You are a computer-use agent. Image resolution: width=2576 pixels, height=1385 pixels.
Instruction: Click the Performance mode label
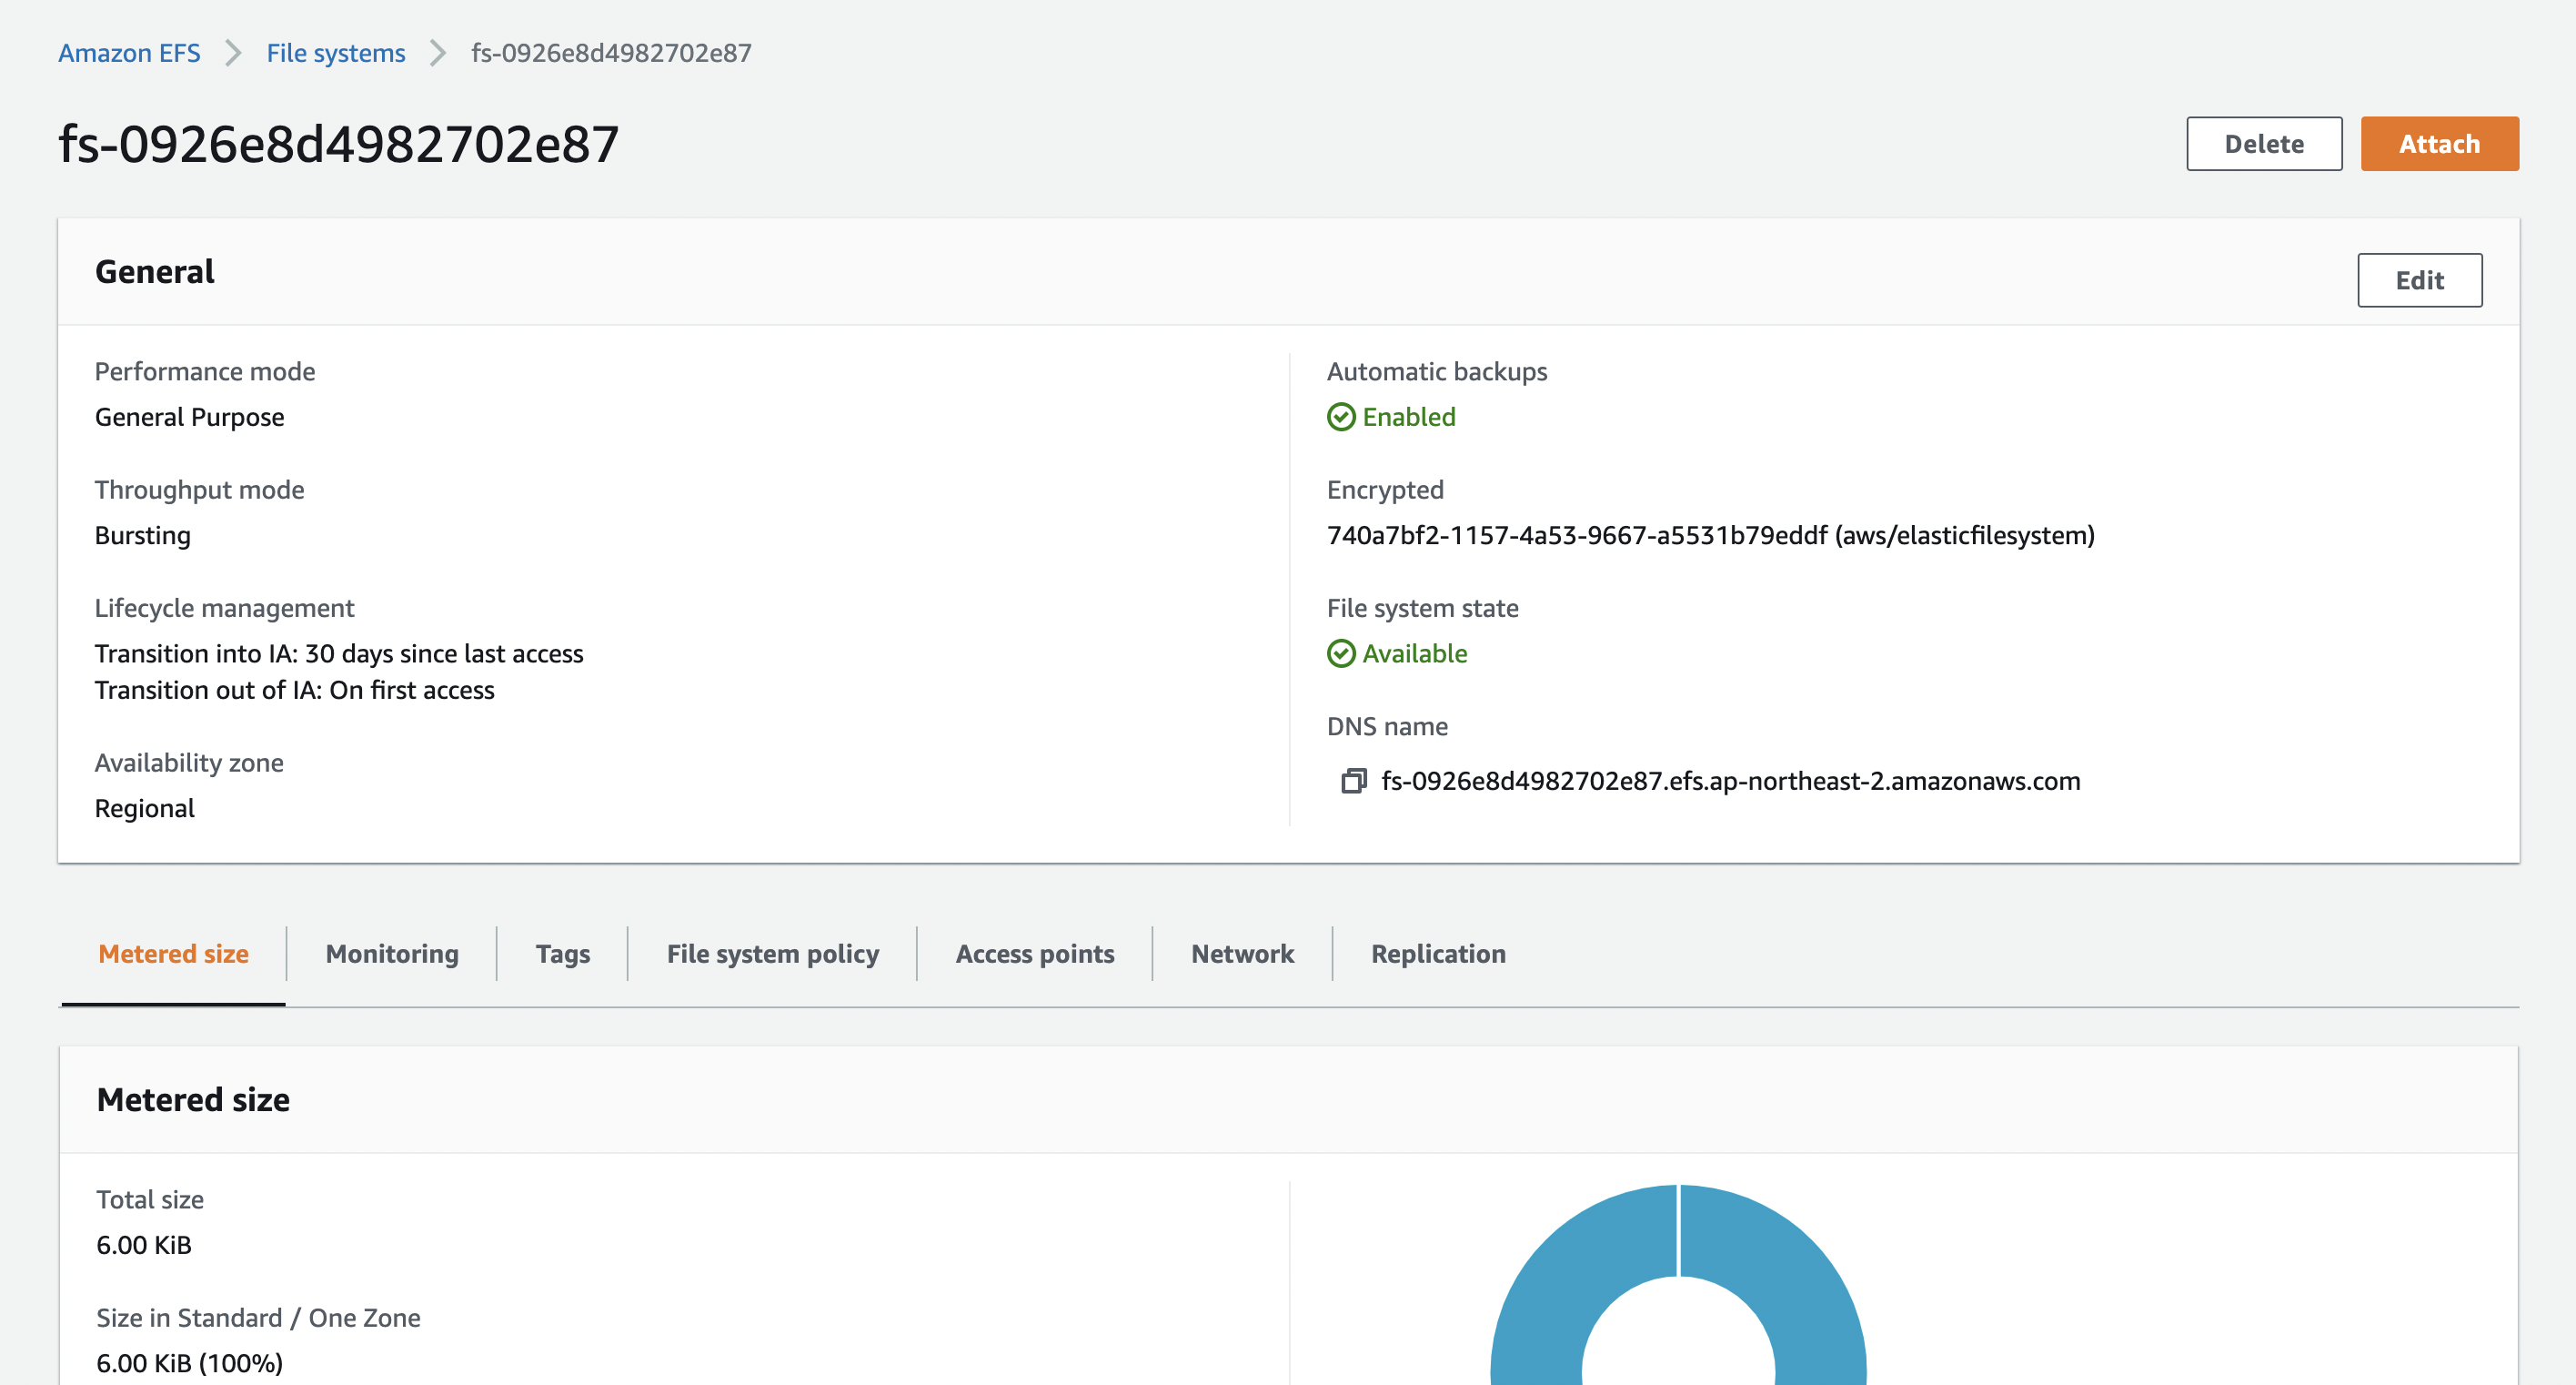205,371
